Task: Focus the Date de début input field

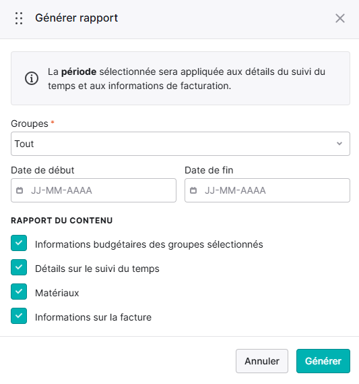Action: point(94,190)
